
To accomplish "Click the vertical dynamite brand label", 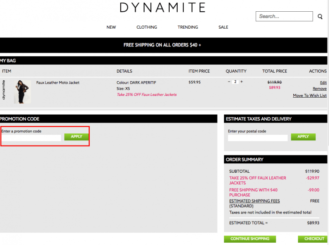I will 4,90.
